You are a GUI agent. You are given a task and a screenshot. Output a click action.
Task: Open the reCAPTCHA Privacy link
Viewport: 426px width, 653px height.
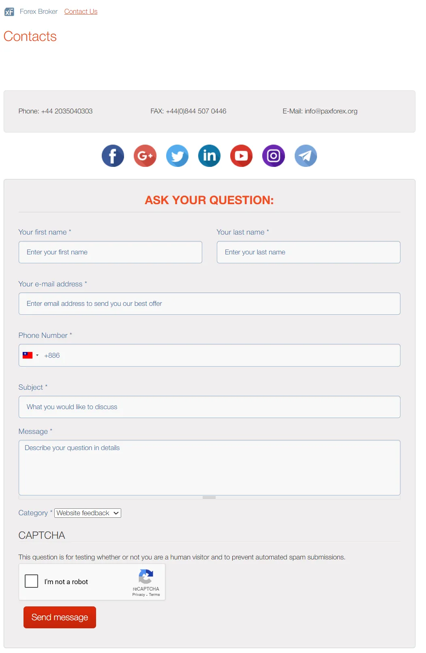click(x=139, y=595)
